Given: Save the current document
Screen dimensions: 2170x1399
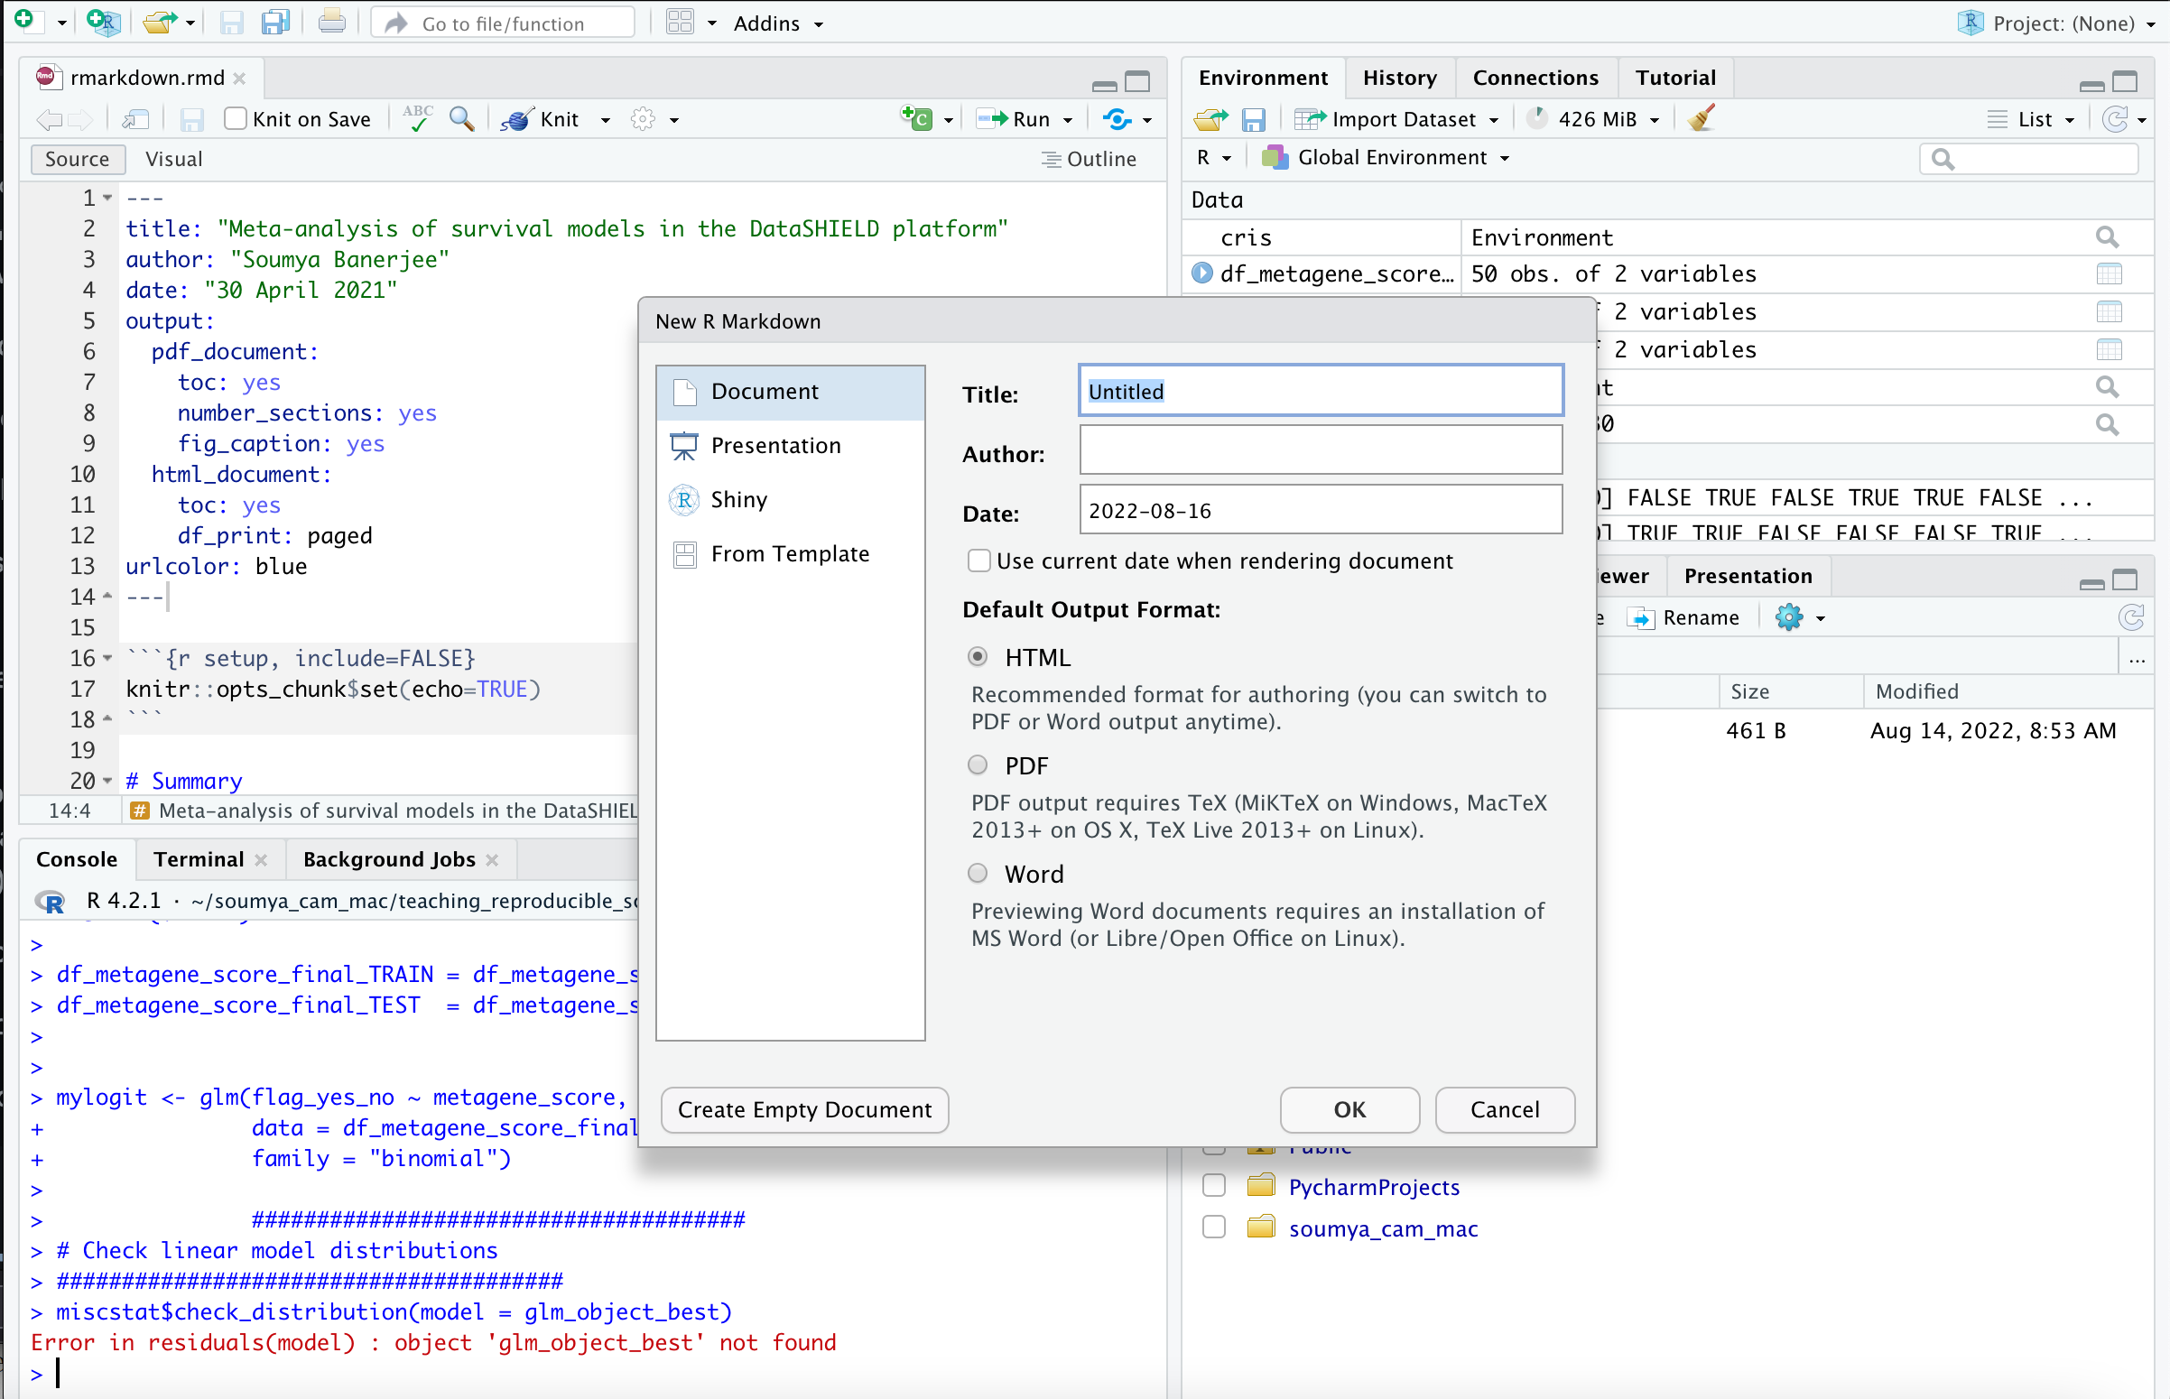Looking at the screenshot, I should click(x=191, y=119).
